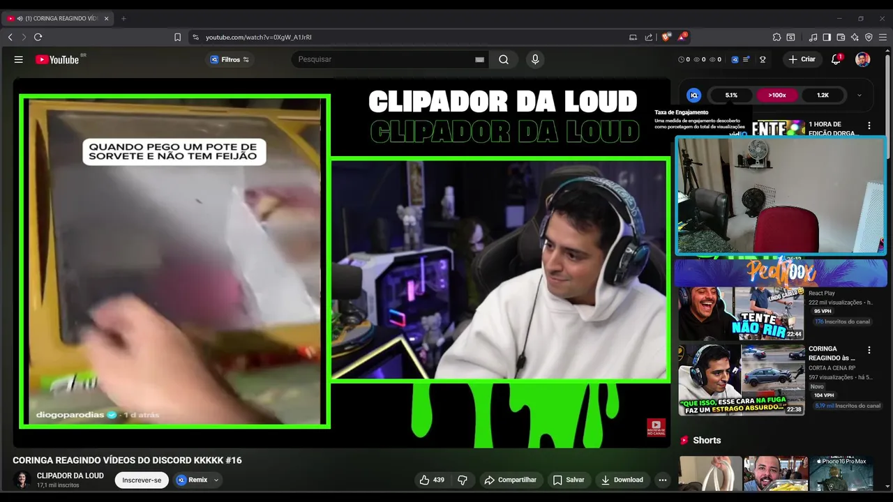
Task: Go back with browser back arrow
Action: pos(10,37)
